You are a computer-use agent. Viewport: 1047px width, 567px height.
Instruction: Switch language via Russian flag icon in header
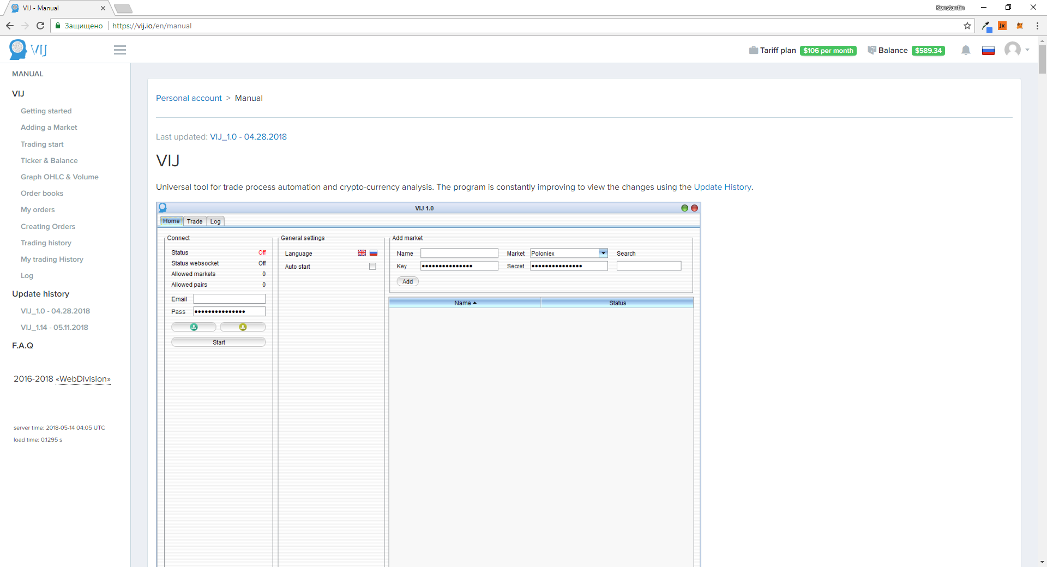pos(988,51)
